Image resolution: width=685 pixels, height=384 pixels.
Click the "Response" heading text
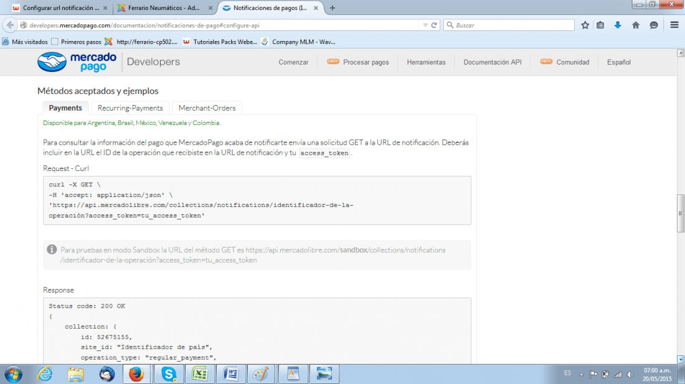point(59,290)
